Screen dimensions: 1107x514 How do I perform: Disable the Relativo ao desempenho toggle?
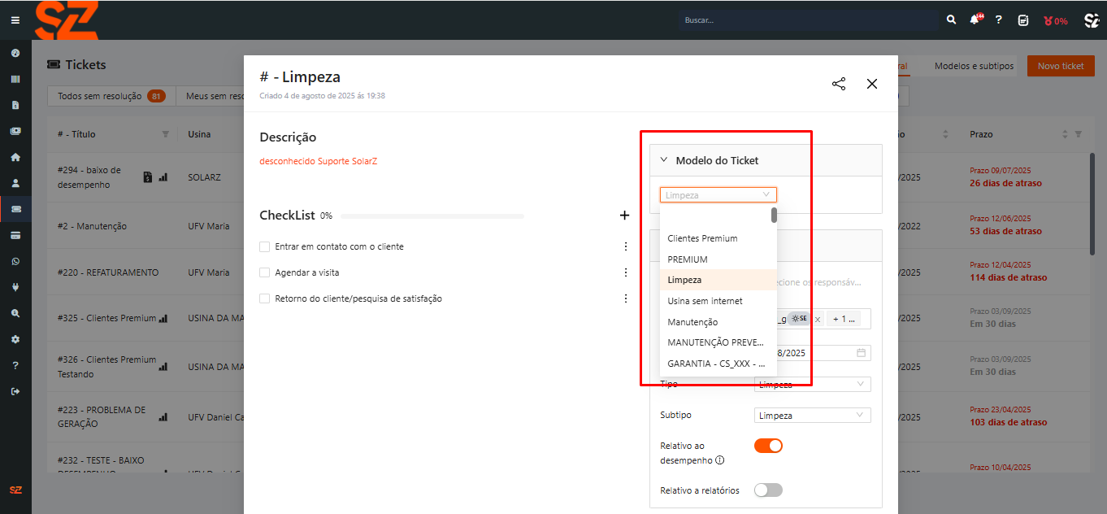pos(768,446)
